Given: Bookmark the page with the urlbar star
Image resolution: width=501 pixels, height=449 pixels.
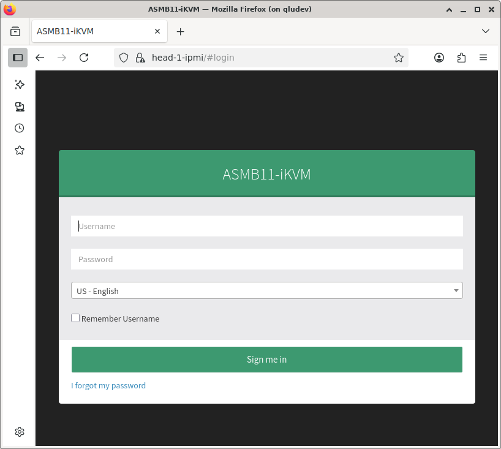Looking at the screenshot, I should (399, 58).
